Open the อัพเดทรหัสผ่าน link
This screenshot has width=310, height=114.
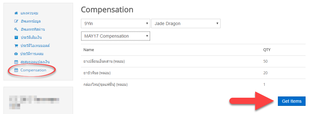tap(33, 29)
